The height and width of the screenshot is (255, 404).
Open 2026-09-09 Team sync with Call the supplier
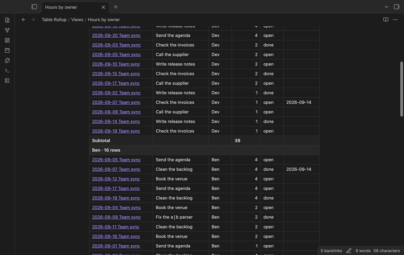point(116,112)
